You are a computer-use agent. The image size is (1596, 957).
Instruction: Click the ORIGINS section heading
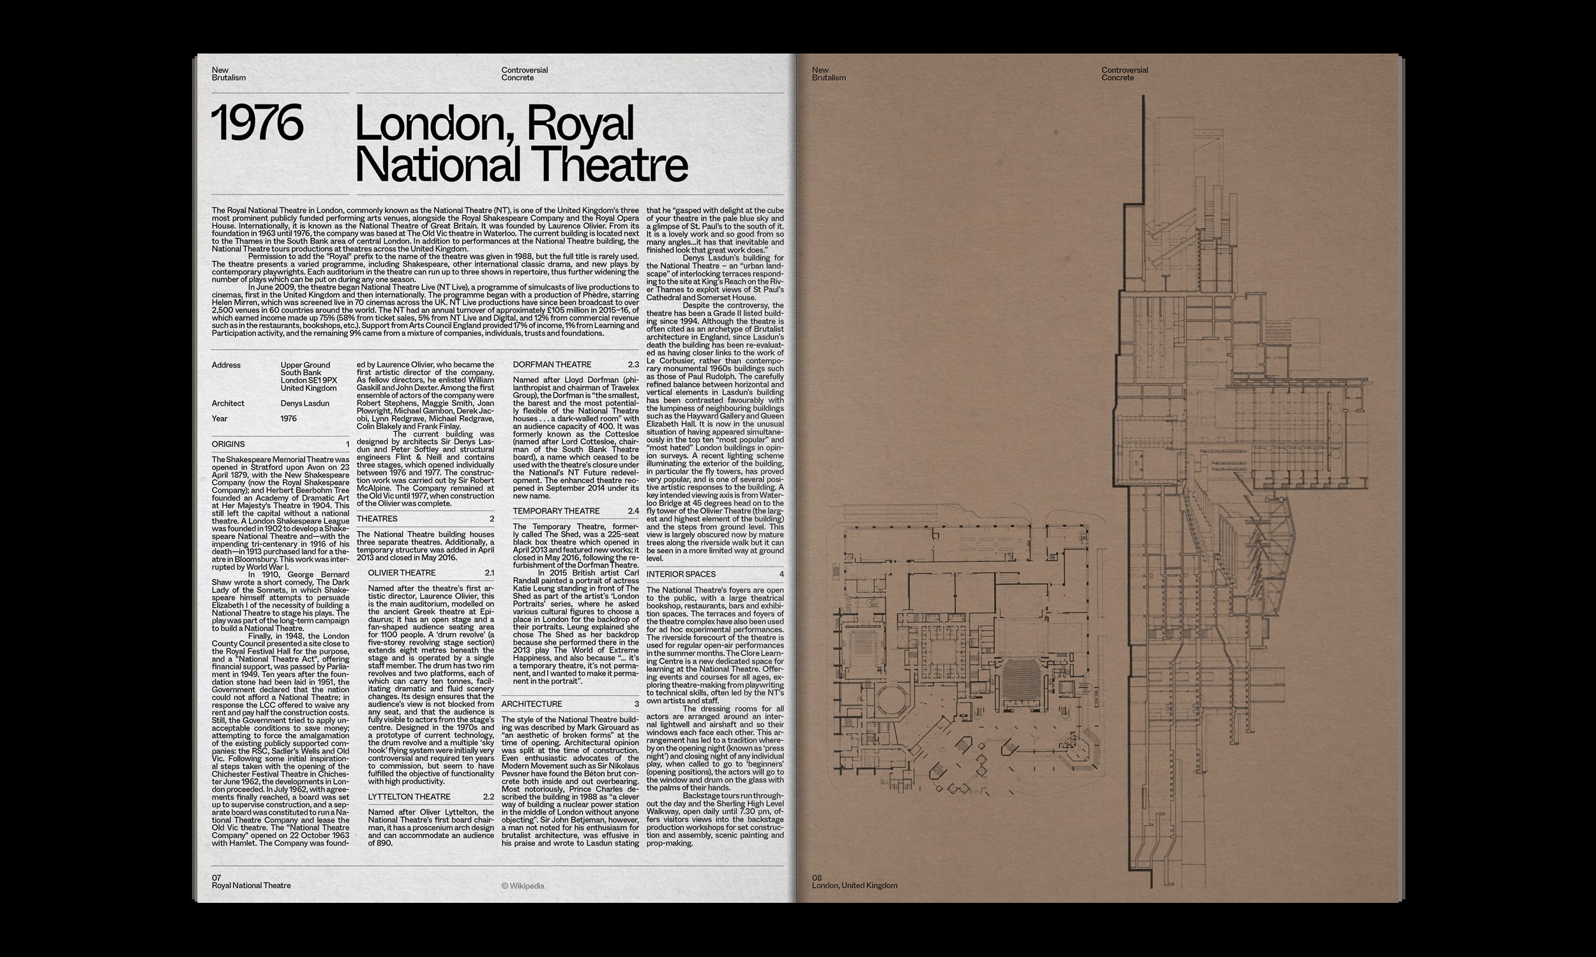click(229, 444)
